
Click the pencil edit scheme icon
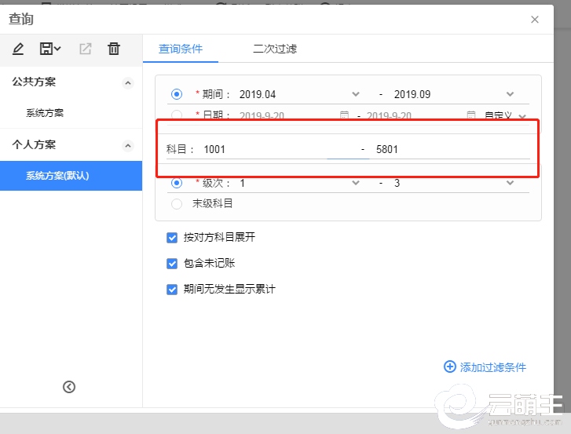pyautogui.click(x=18, y=49)
